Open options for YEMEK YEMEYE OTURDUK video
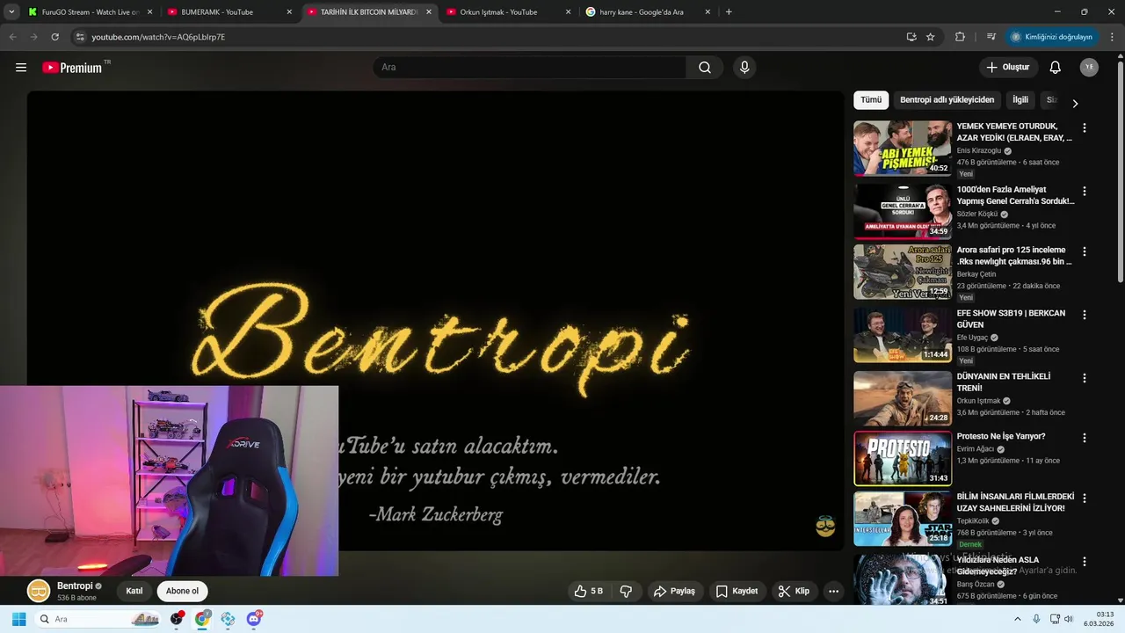Image resolution: width=1125 pixels, height=633 pixels. click(1084, 128)
